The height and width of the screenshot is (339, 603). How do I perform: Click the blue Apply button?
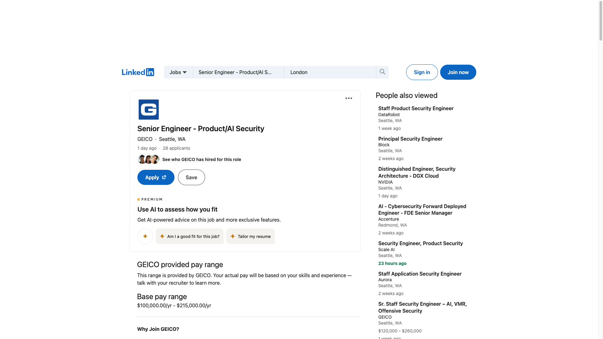click(x=156, y=177)
